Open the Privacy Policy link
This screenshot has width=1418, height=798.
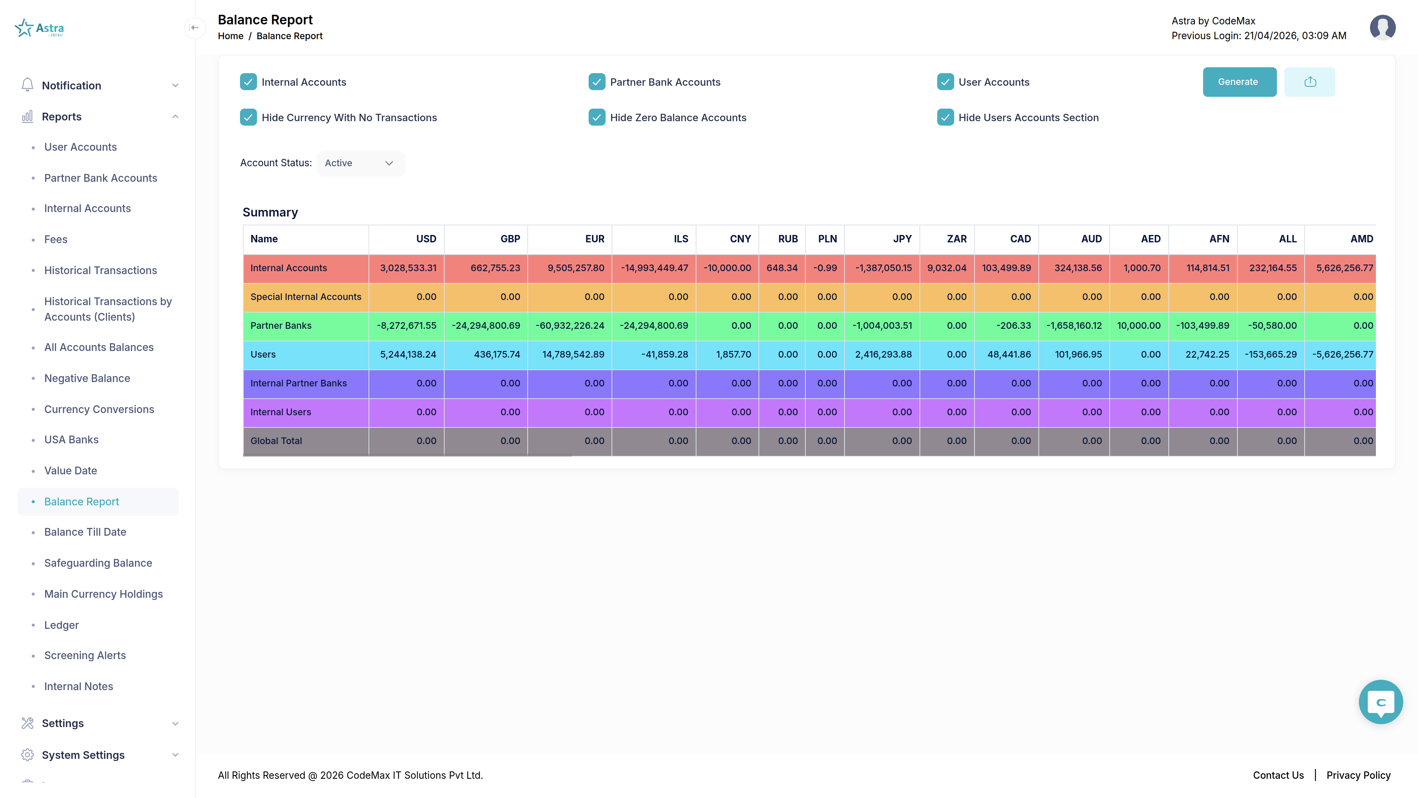coord(1358,775)
